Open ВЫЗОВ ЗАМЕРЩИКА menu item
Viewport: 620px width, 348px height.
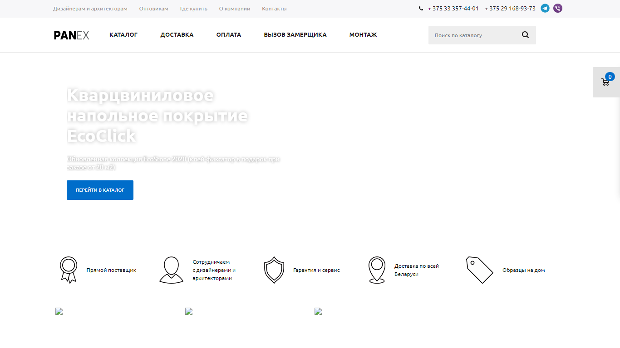click(x=295, y=35)
